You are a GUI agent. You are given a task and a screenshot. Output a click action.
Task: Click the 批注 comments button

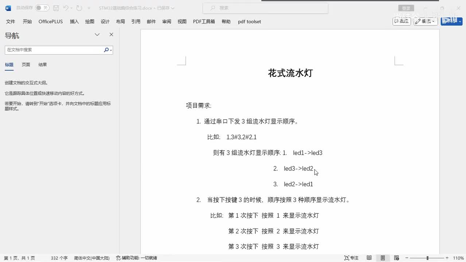401,21
